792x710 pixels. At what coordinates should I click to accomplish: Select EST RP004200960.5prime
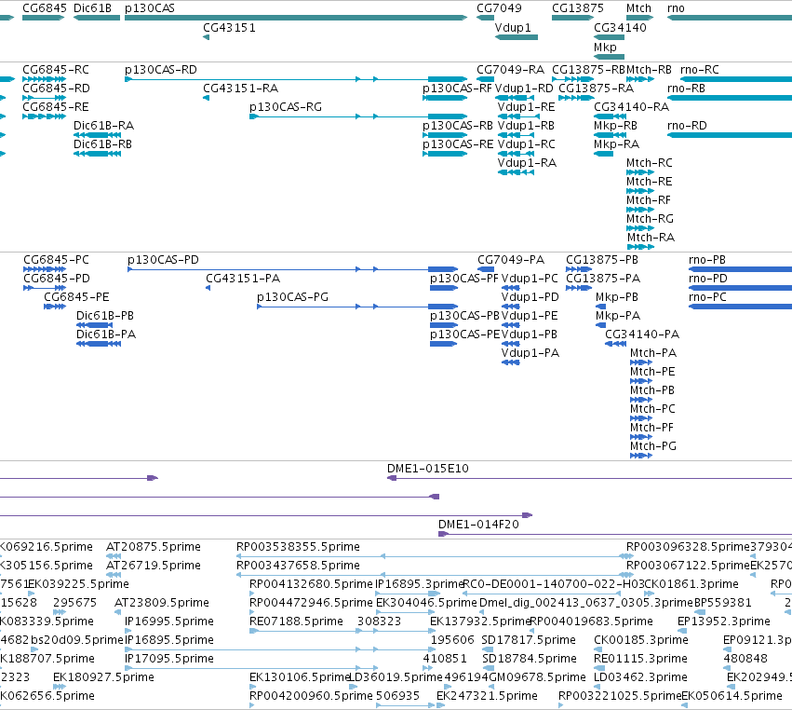251,705
